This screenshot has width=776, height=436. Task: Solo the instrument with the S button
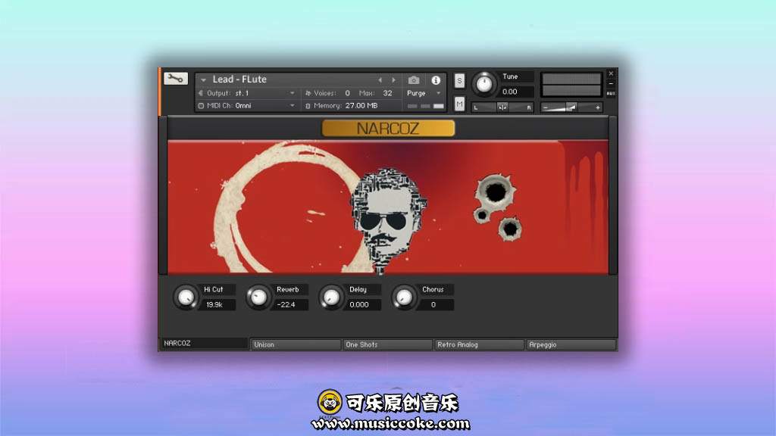(459, 80)
